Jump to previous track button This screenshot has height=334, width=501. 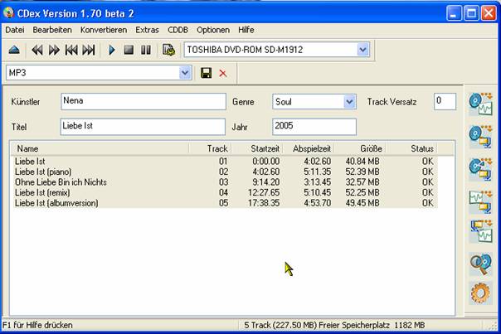[x=71, y=50]
